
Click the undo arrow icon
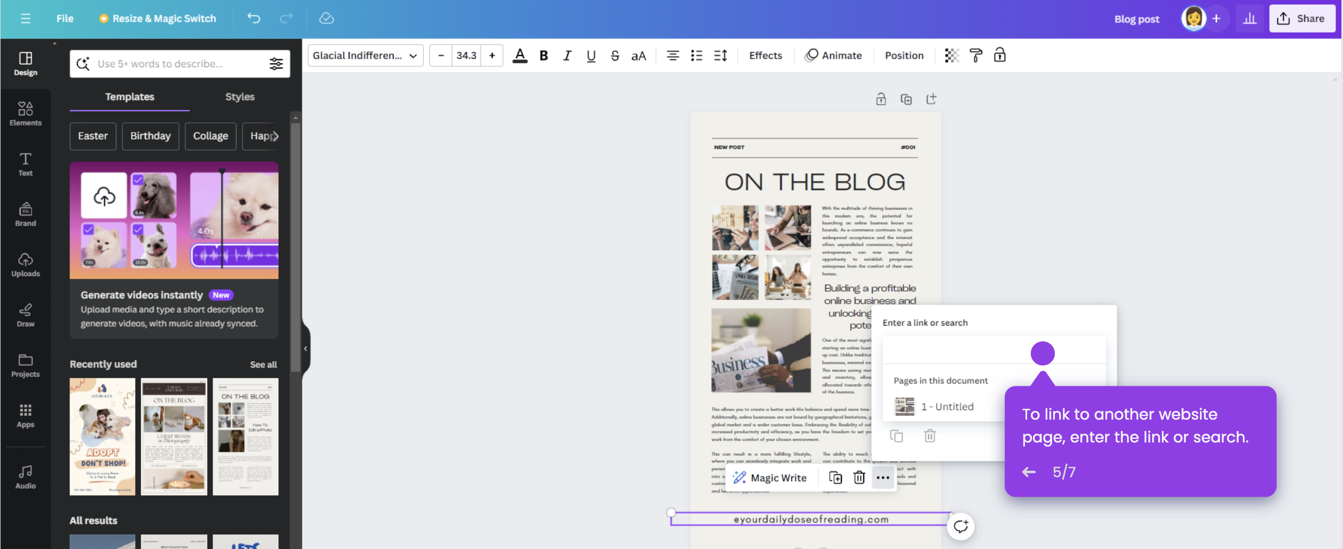[253, 18]
